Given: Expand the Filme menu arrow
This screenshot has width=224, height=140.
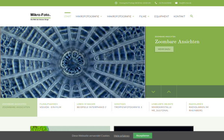Looking at the screenshot, I should pos(149,16).
